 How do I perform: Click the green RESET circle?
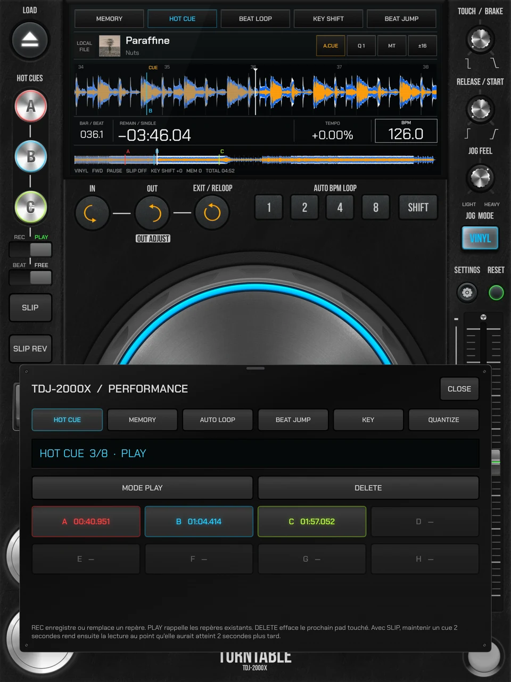pos(496,293)
